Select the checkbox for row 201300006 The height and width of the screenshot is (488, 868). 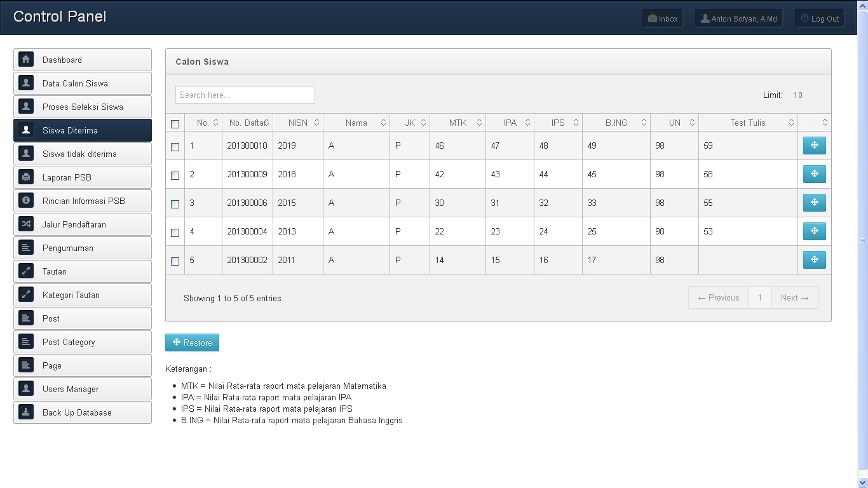(175, 204)
